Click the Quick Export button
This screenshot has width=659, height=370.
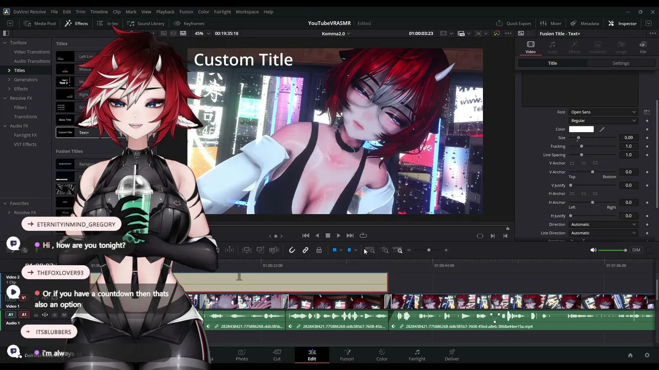pyautogui.click(x=513, y=23)
